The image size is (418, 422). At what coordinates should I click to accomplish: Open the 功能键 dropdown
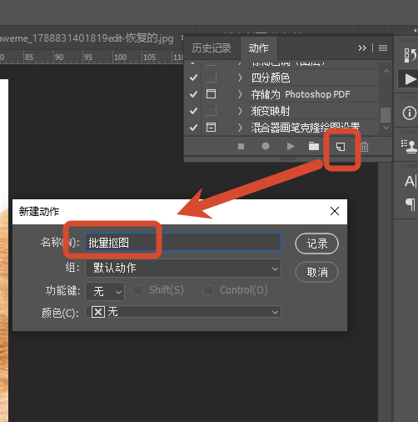pos(105,292)
